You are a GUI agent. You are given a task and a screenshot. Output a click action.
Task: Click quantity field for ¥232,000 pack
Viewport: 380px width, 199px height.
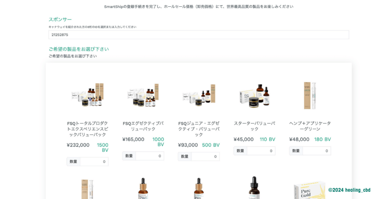pos(94,162)
